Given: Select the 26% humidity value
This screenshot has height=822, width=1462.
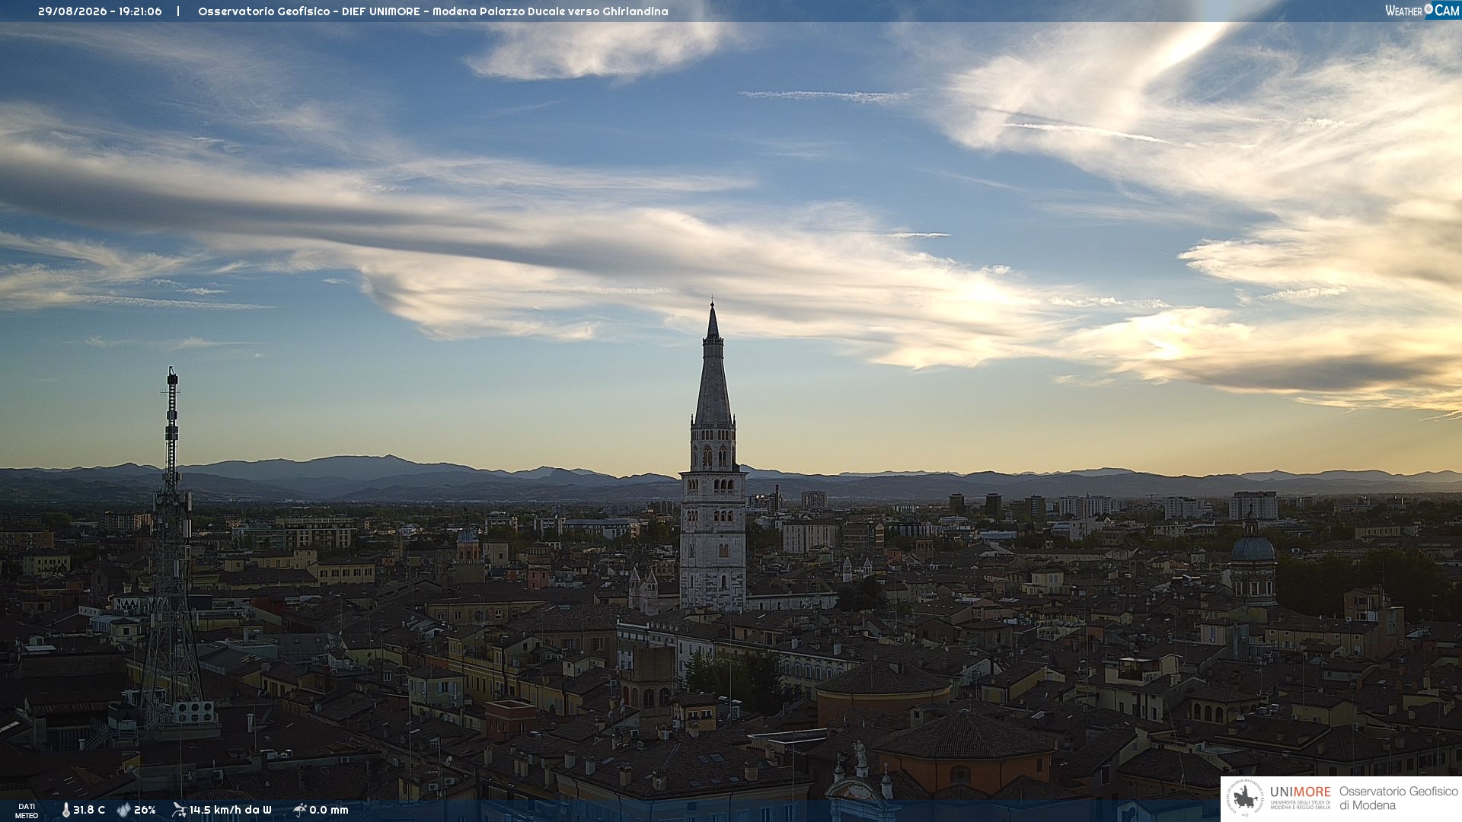Looking at the screenshot, I should 145,810.
